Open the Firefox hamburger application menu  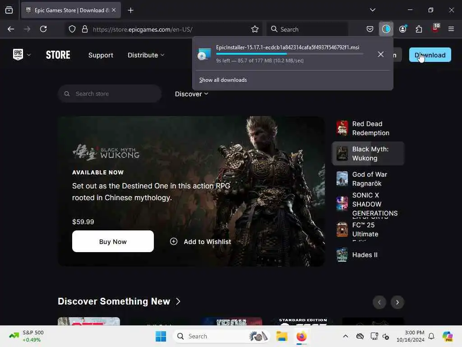(x=451, y=29)
